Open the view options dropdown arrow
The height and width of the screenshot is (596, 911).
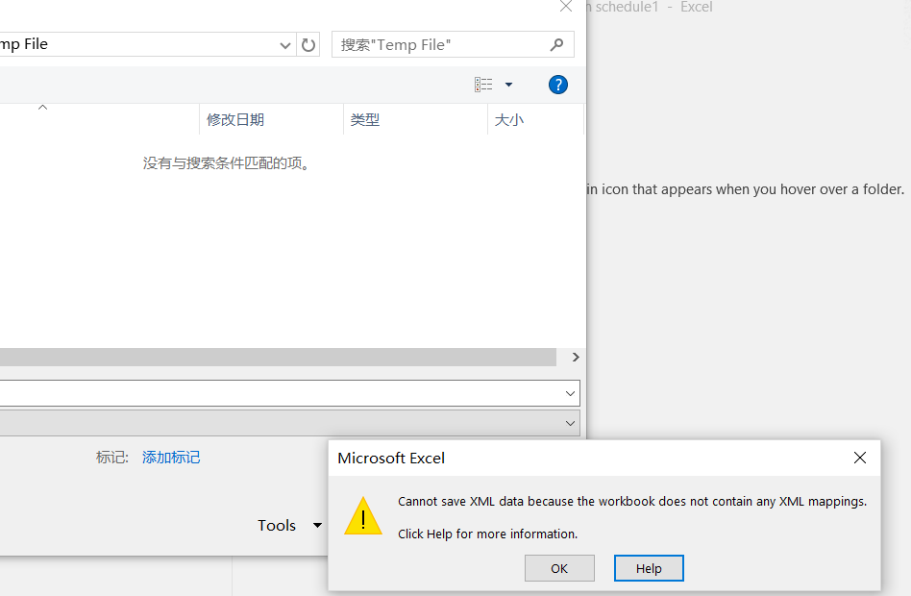coord(509,84)
